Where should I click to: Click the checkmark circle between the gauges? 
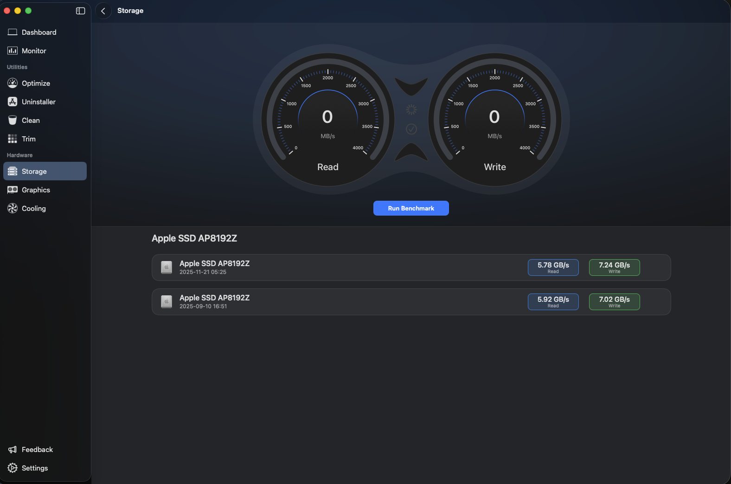(411, 129)
